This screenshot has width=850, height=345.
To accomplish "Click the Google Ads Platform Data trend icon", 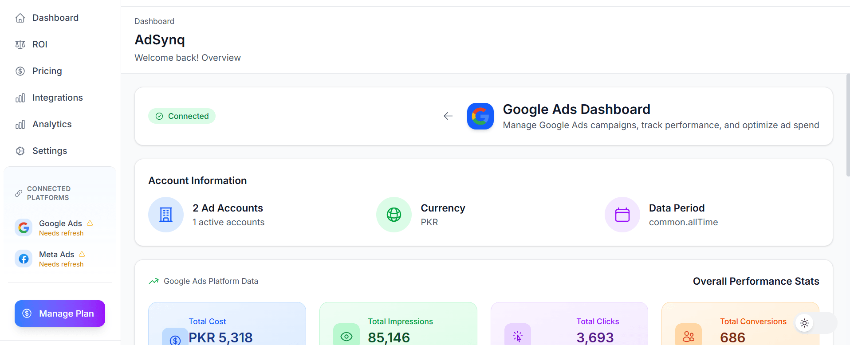I will [153, 281].
